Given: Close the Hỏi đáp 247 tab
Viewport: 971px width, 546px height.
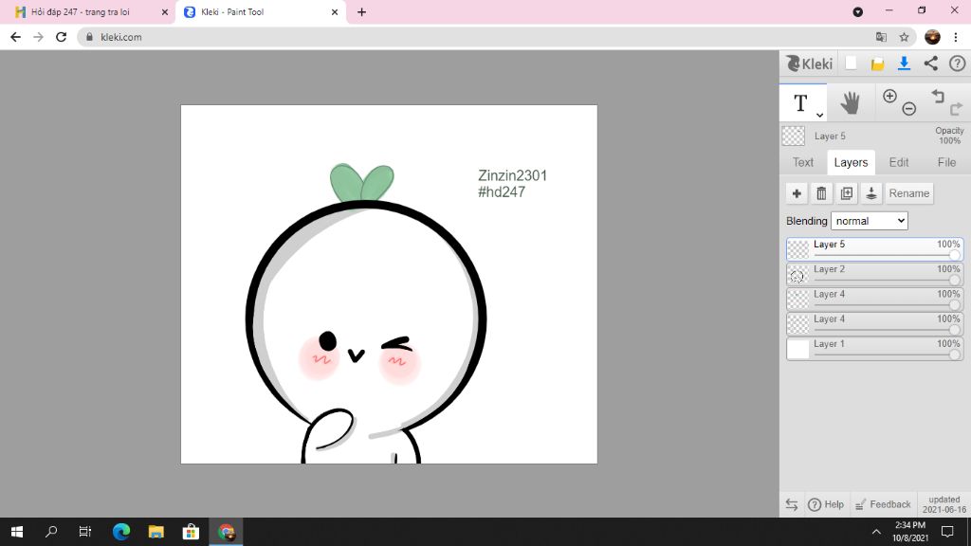Looking at the screenshot, I should click(165, 11).
